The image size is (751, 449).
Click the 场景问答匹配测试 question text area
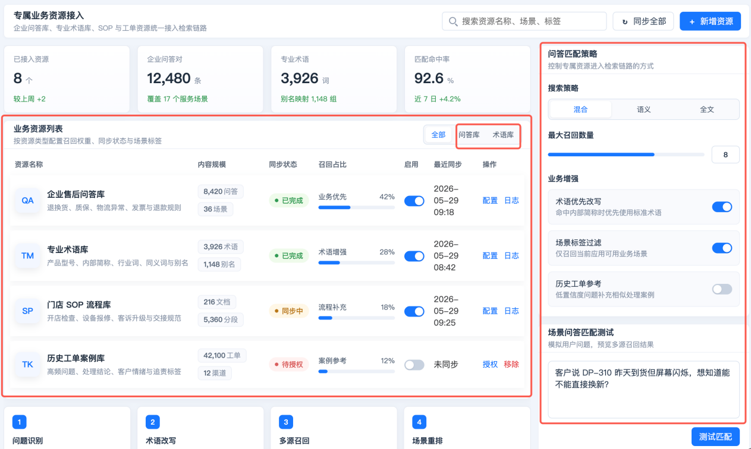coord(643,389)
